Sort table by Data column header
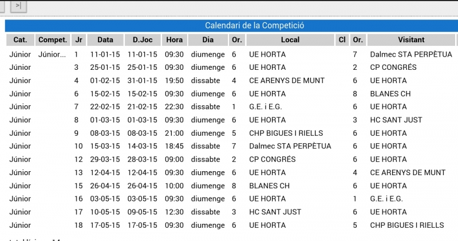Image resolution: width=458 pixels, height=241 pixels. [x=105, y=40]
